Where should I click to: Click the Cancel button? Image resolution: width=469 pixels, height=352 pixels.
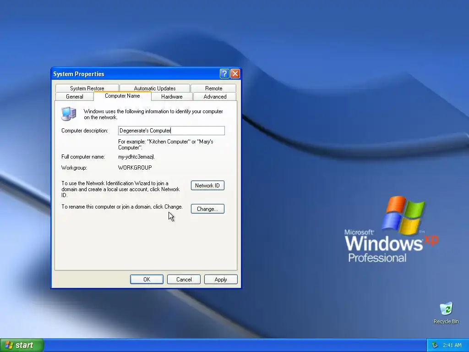184,279
